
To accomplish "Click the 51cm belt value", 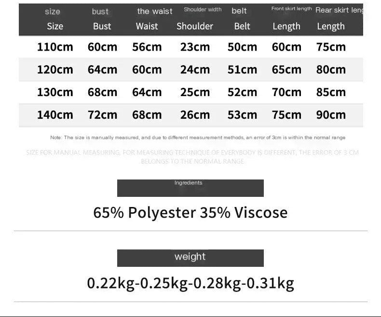I will tap(242, 69).
